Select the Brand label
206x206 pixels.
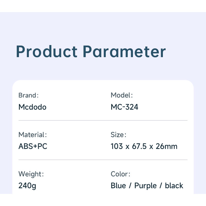pos(29,95)
